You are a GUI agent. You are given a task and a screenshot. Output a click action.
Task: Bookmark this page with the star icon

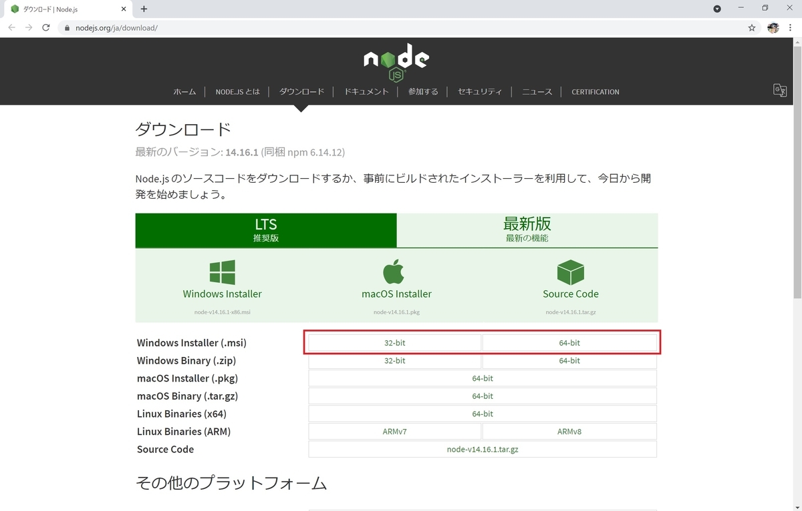(752, 28)
